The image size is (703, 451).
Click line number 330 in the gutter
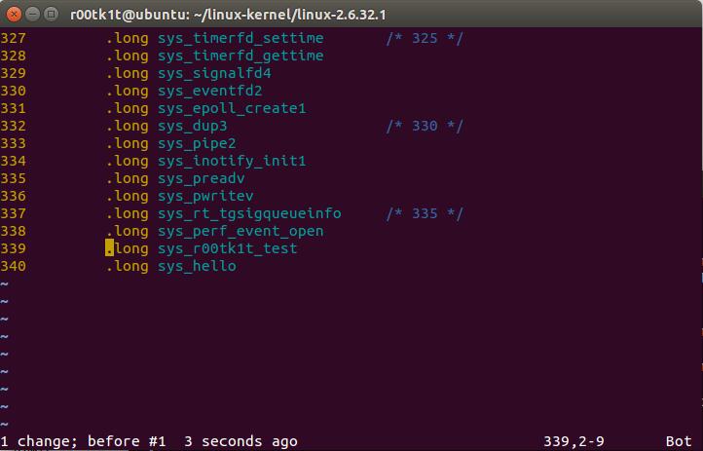[x=13, y=91]
